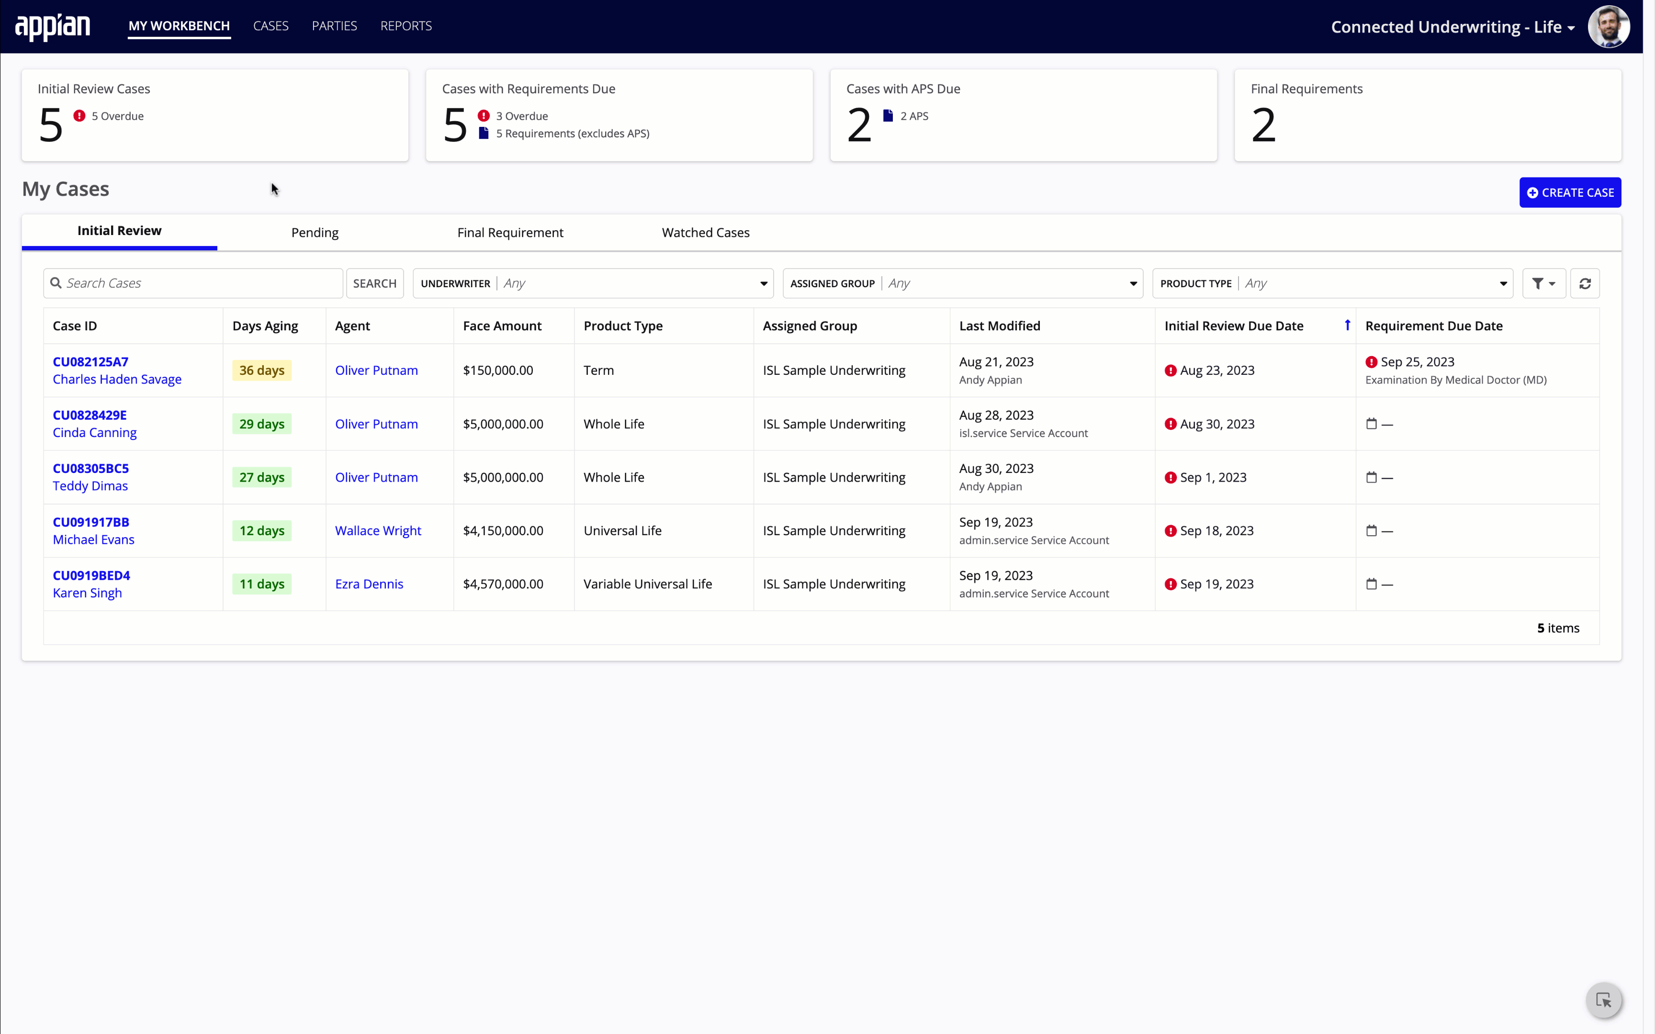1655x1034 pixels.
Task: Sort by Days Aging column header
Action: [265, 326]
